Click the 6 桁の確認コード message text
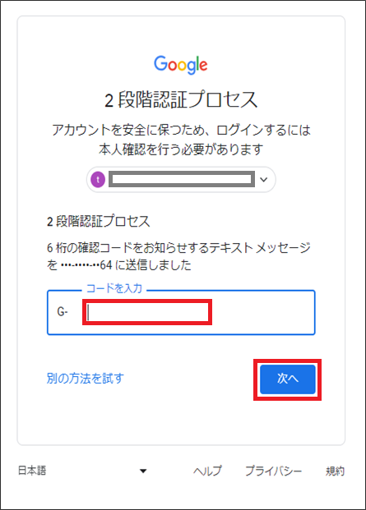This screenshot has width=366, height=510. 178,256
